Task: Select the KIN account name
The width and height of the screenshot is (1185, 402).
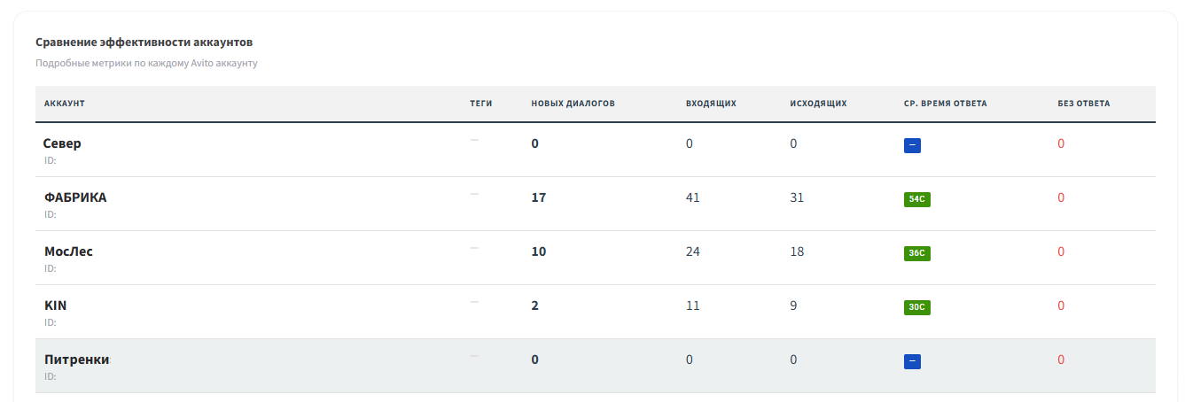Action: click(x=56, y=305)
